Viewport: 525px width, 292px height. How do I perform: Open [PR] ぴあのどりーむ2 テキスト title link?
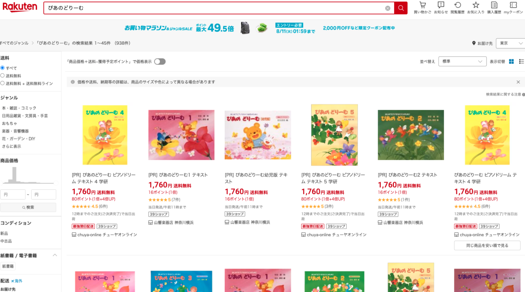[407, 175]
